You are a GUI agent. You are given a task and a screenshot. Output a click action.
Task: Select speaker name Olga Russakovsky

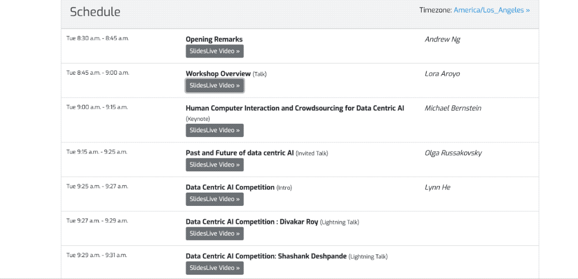click(453, 153)
